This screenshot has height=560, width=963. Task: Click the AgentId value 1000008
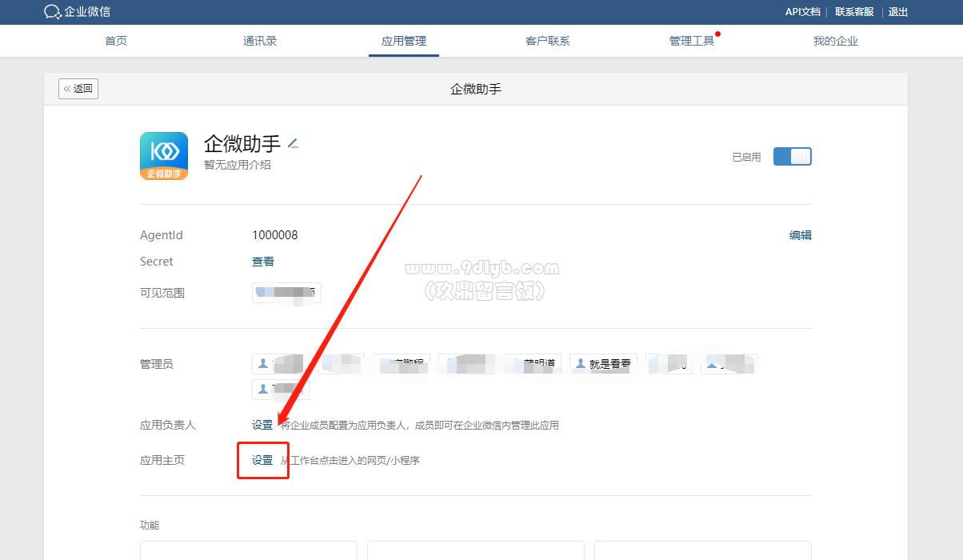coord(275,235)
